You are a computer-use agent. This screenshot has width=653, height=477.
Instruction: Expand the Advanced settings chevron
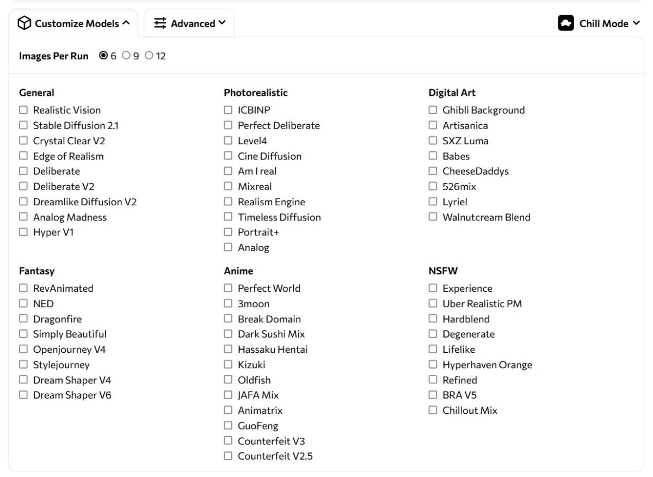(222, 23)
